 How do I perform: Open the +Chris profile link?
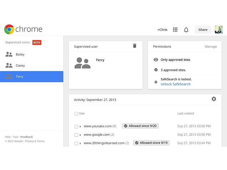coord(162,30)
